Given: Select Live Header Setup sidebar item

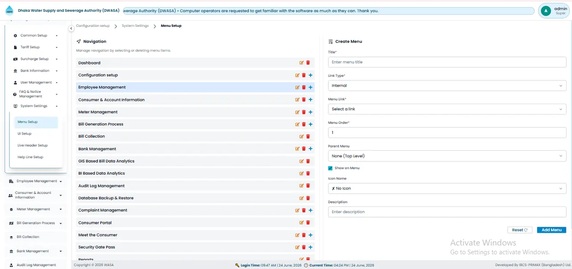Looking at the screenshot, I should (x=33, y=145).
